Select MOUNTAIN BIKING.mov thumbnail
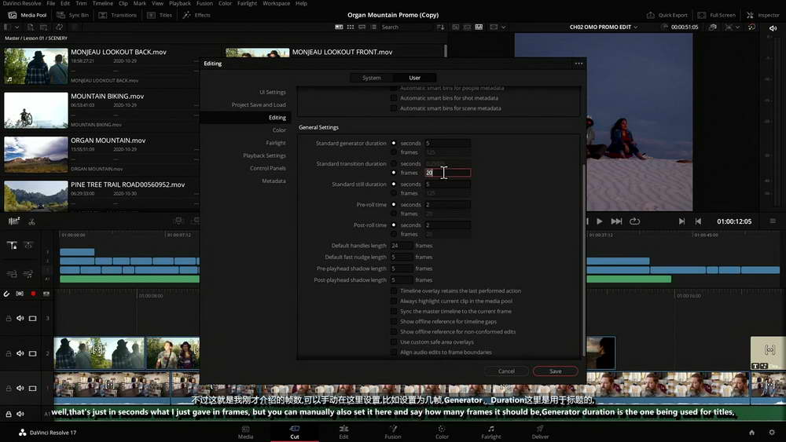The image size is (786, 442). coord(36,110)
